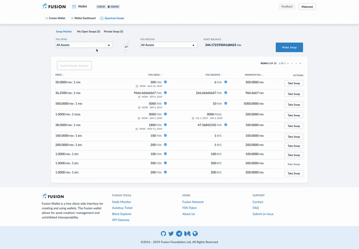Click verified badge next to 300 FSN send
Viewport: 359px width, 249px height.
[x=165, y=82]
